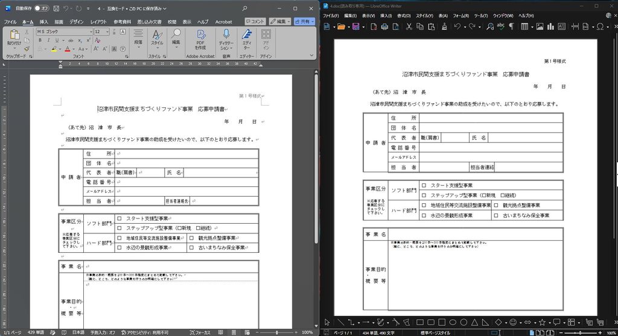Viewport: 618px width, 336px height.
Task: Check 古いまちなみ保全事業 box in Word document
Action: 191,248
